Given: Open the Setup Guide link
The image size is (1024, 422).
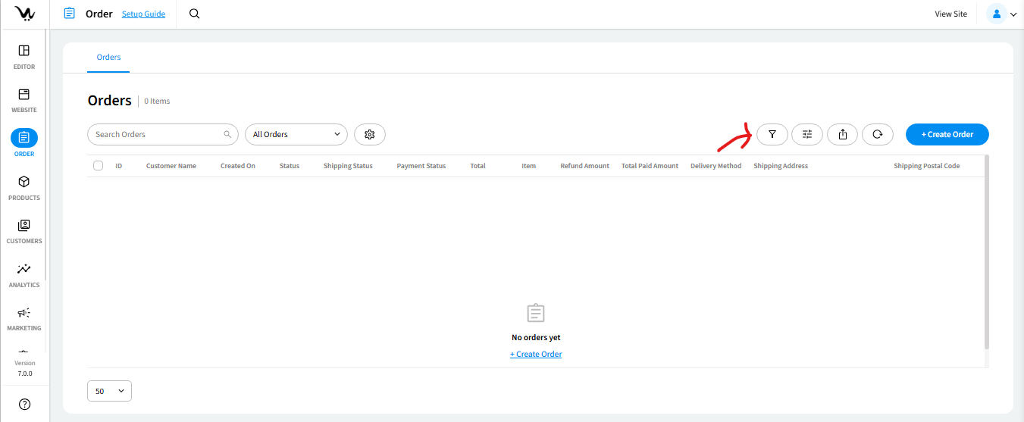Looking at the screenshot, I should click(x=143, y=14).
